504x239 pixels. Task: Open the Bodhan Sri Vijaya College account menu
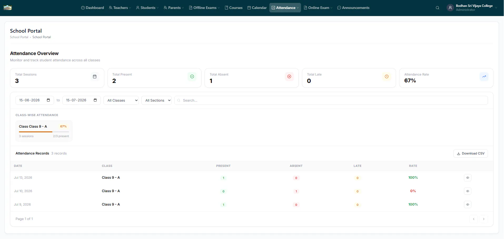pos(472,8)
